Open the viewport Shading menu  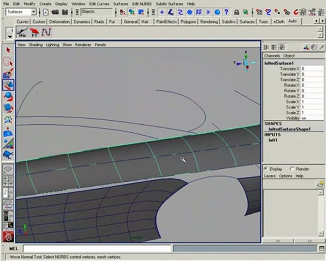click(35, 45)
